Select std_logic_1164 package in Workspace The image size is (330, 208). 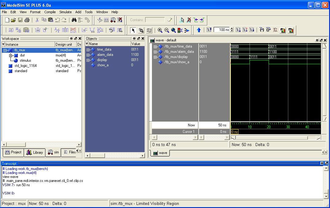tap(25, 66)
